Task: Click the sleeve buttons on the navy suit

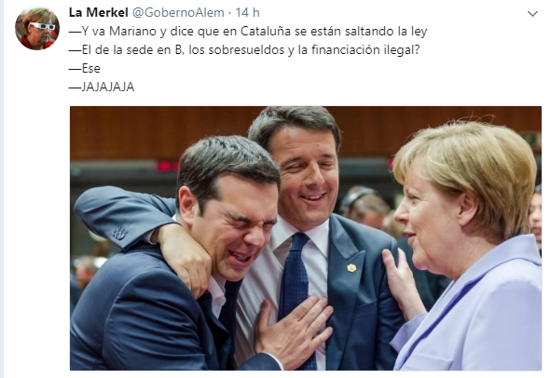Action: pos(119,233)
